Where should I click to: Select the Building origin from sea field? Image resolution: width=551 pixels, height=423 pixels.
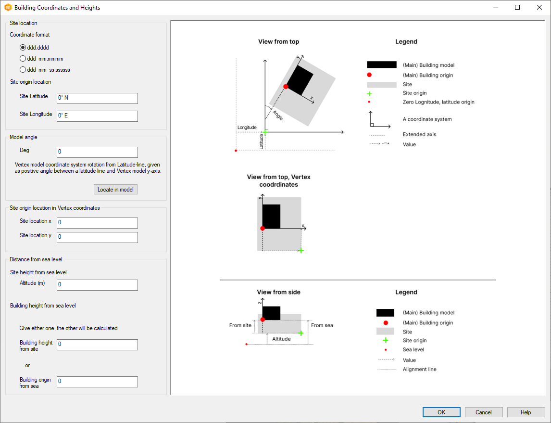97,382
